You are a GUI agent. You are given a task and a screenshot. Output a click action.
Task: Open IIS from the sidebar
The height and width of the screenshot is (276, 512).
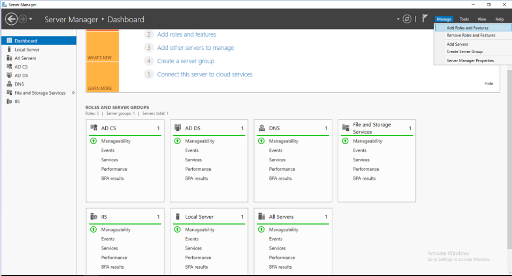pos(39,101)
